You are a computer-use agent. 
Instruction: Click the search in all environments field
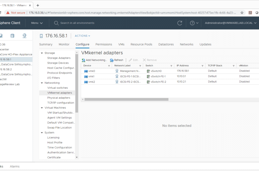[x=77, y=23]
